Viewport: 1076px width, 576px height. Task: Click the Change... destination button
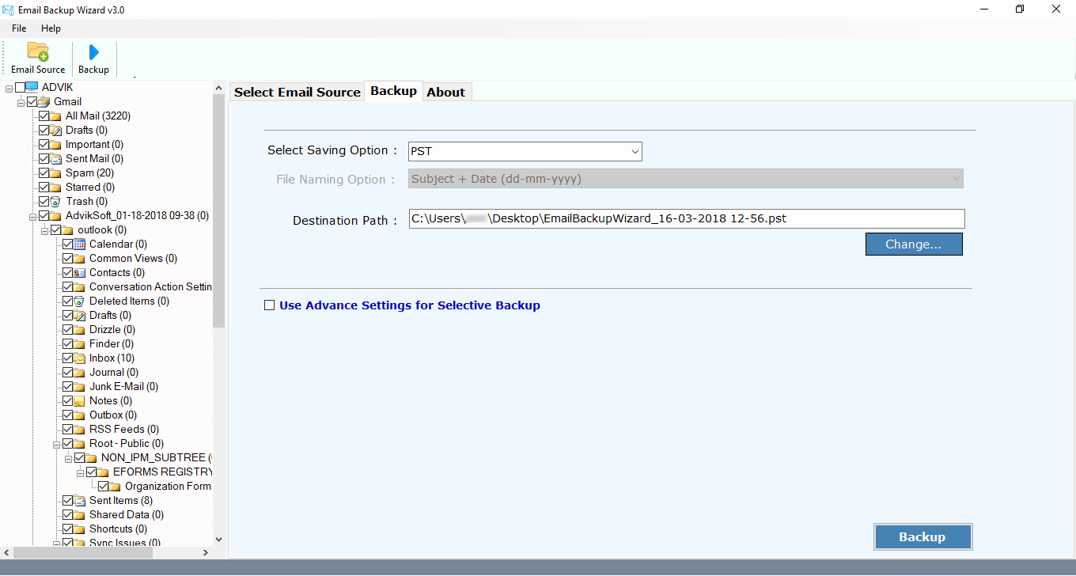(914, 244)
